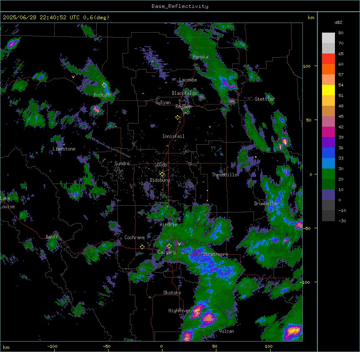
Task: Click the HighRiver label
Action: (180, 311)
